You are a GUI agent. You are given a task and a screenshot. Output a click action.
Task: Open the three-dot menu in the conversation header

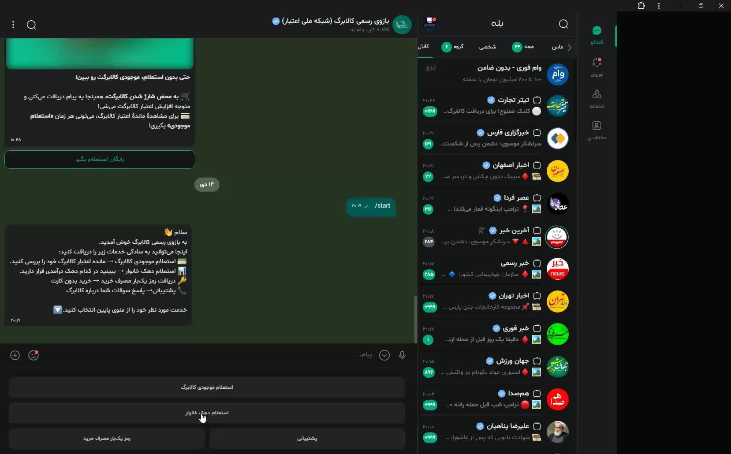(x=13, y=25)
